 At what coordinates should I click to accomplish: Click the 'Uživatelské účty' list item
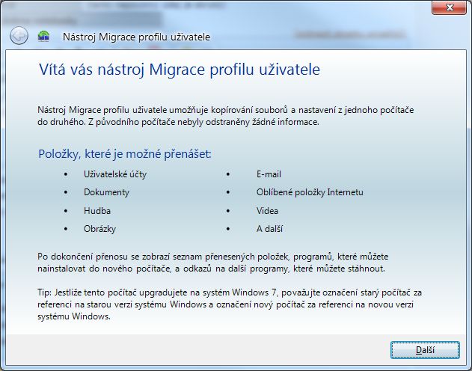tap(115, 174)
